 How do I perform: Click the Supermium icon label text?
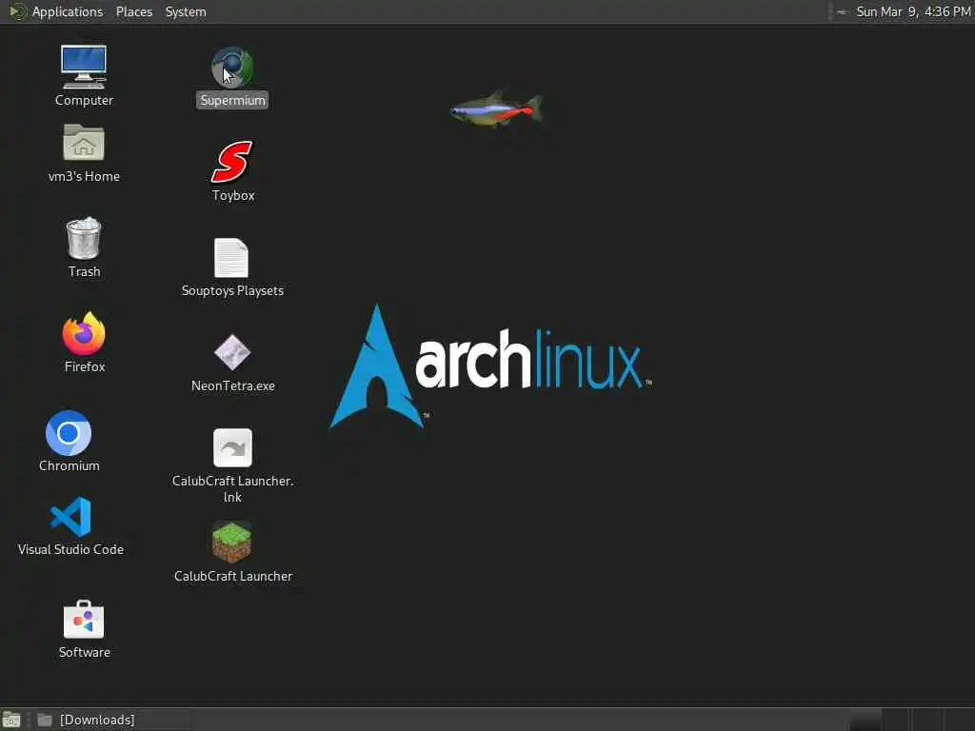[x=232, y=100]
